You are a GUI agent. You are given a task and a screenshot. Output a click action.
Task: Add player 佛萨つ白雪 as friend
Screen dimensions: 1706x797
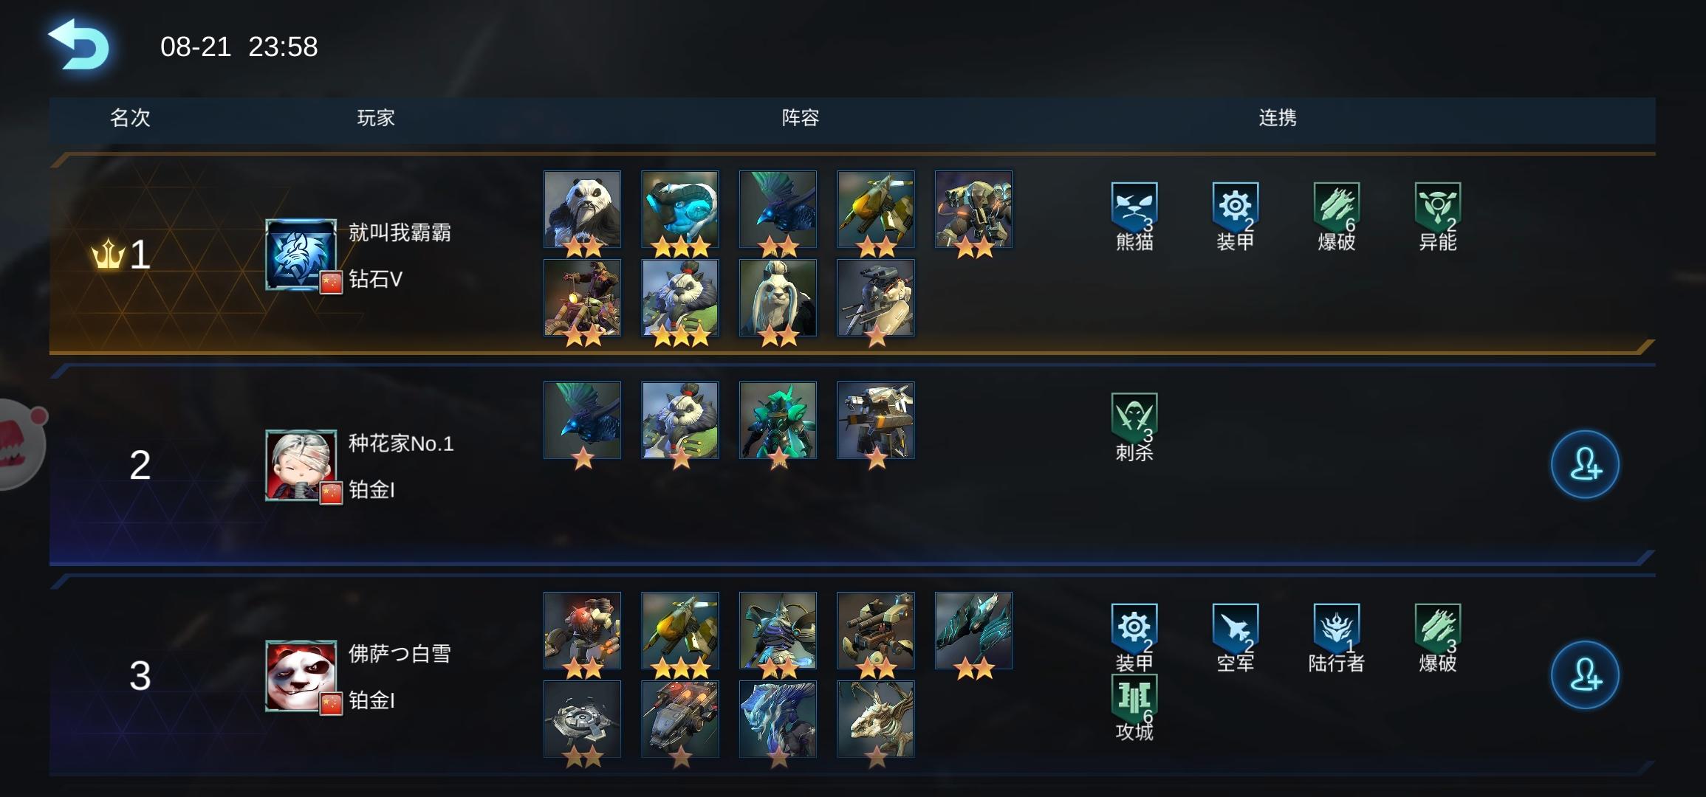[x=1584, y=675]
